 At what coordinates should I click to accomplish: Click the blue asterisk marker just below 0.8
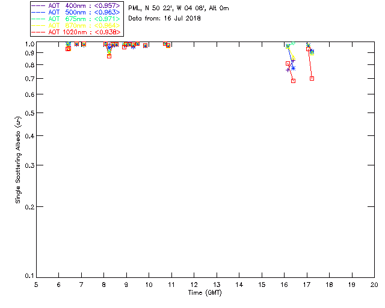(293, 69)
